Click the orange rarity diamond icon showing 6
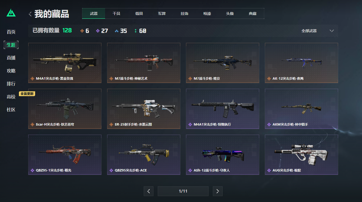362x202 pixels. pos(82,31)
